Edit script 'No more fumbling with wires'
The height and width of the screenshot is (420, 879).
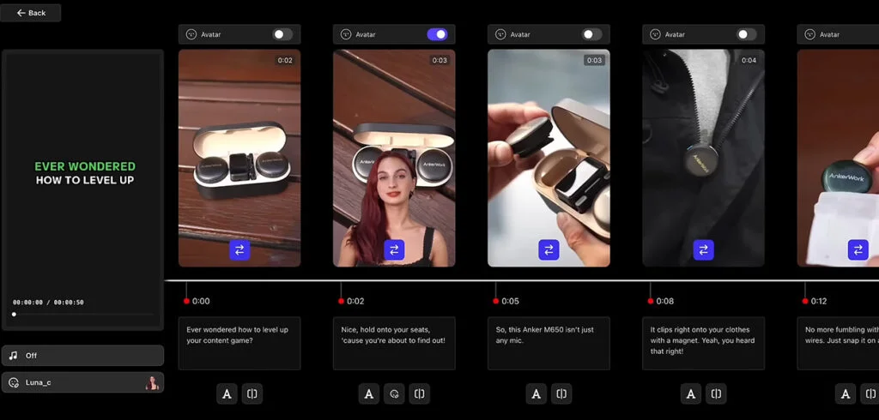(838, 343)
